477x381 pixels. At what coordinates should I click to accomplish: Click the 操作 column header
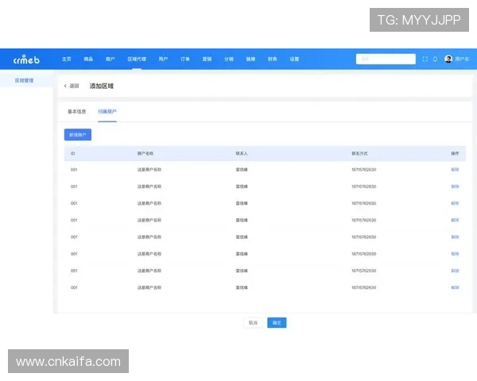click(x=455, y=153)
